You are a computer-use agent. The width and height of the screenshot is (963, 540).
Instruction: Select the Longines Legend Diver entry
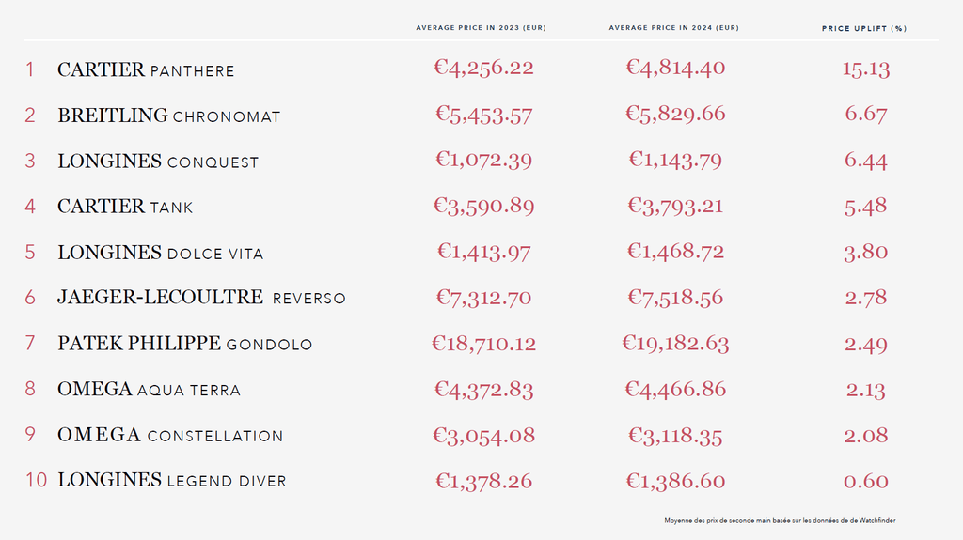tap(172, 480)
